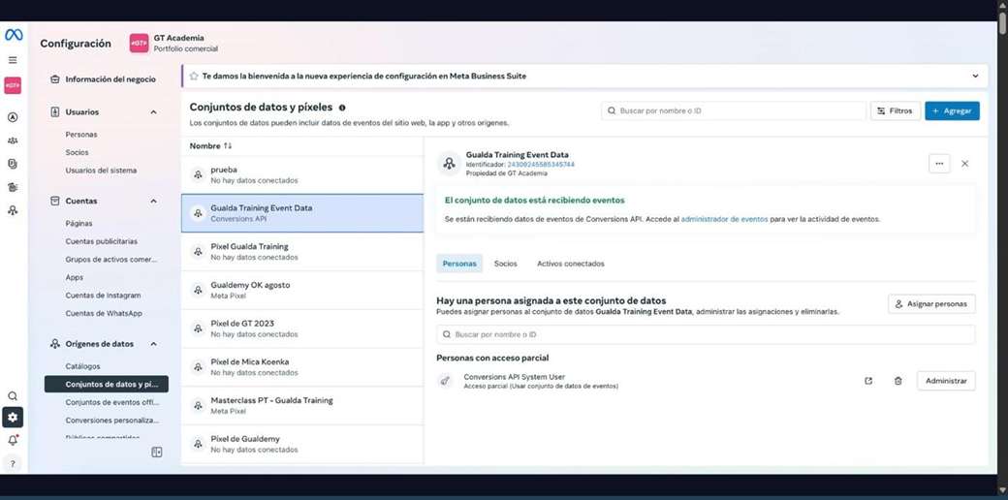Open Cuentas de Instagram
This screenshot has width=1008, height=500.
click(x=103, y=295)
